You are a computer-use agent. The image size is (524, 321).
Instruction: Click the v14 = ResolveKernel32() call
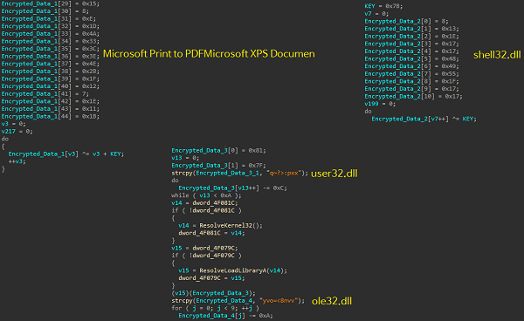point(220,226)
